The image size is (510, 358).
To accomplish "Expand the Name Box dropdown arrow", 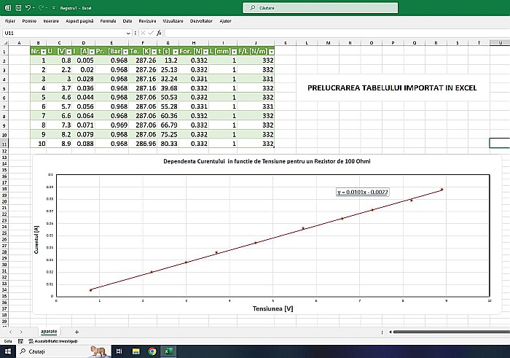I will pyautogui.click(x=128, y=34).
